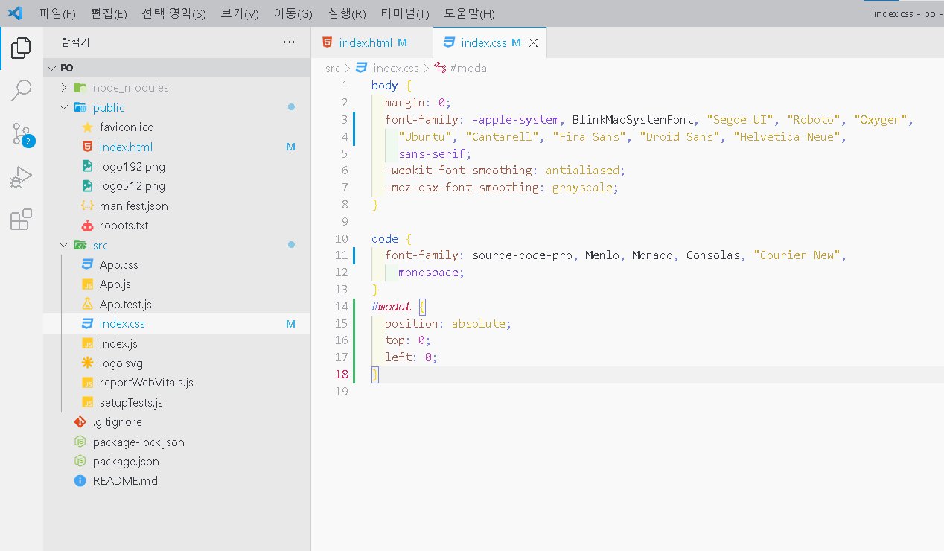Click the VS Code logo icon
The image size is (944, 551).
pos(15,13)
